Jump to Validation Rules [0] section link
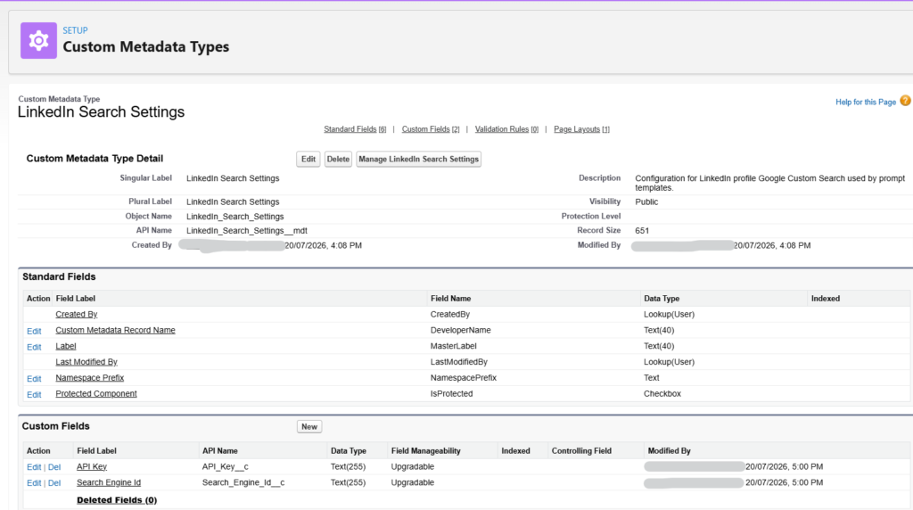Image resolution: width=913 pixels, height=510 pixels. [506, 129]
